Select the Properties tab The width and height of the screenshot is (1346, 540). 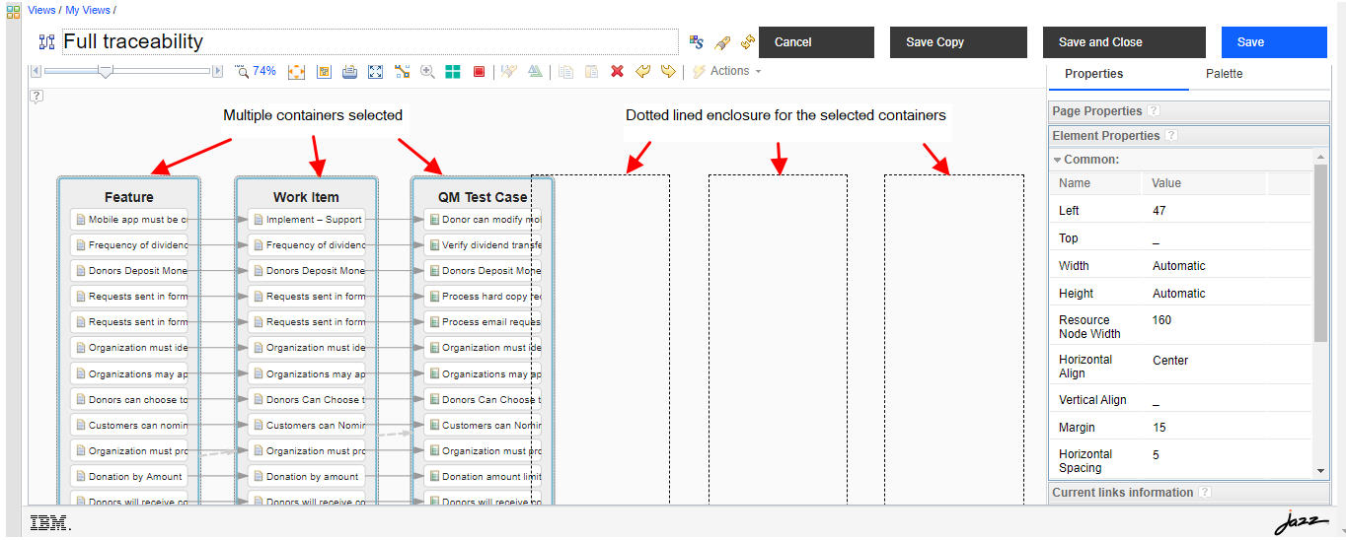coord(1093,74)
